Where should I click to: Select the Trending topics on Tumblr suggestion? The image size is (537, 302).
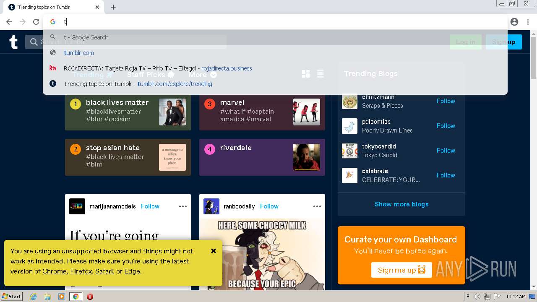(x=275, y=84)
